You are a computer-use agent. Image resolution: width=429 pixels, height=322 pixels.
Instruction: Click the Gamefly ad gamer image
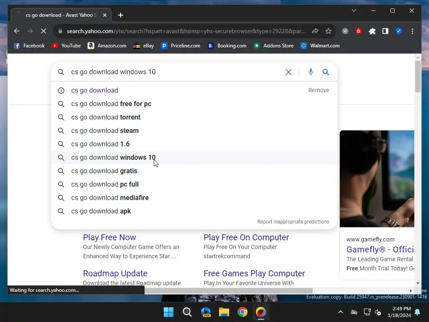377,179
